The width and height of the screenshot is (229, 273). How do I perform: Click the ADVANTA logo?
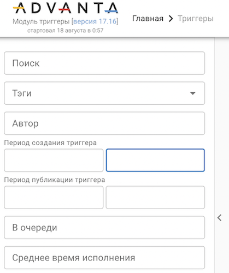coord(66,8)
